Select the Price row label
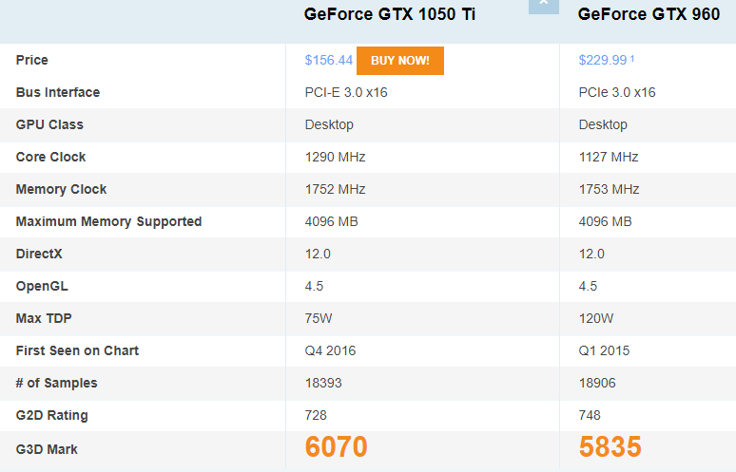Image resolution: width=736 pixels, height=472 pixels. pyautogui.click(x=32, y=60)
